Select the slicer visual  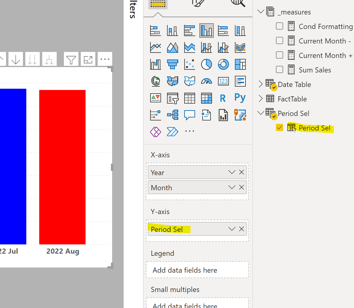pyautogui.click(x=172, y=98)
